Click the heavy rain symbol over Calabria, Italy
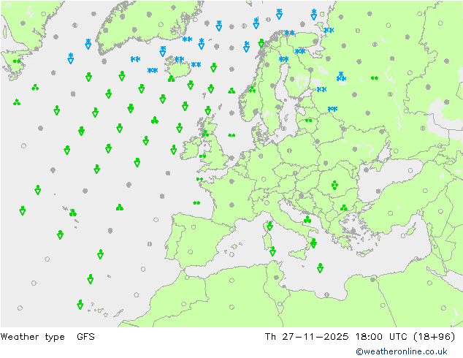Screen dimensions: 463x358 click(313, 243)
